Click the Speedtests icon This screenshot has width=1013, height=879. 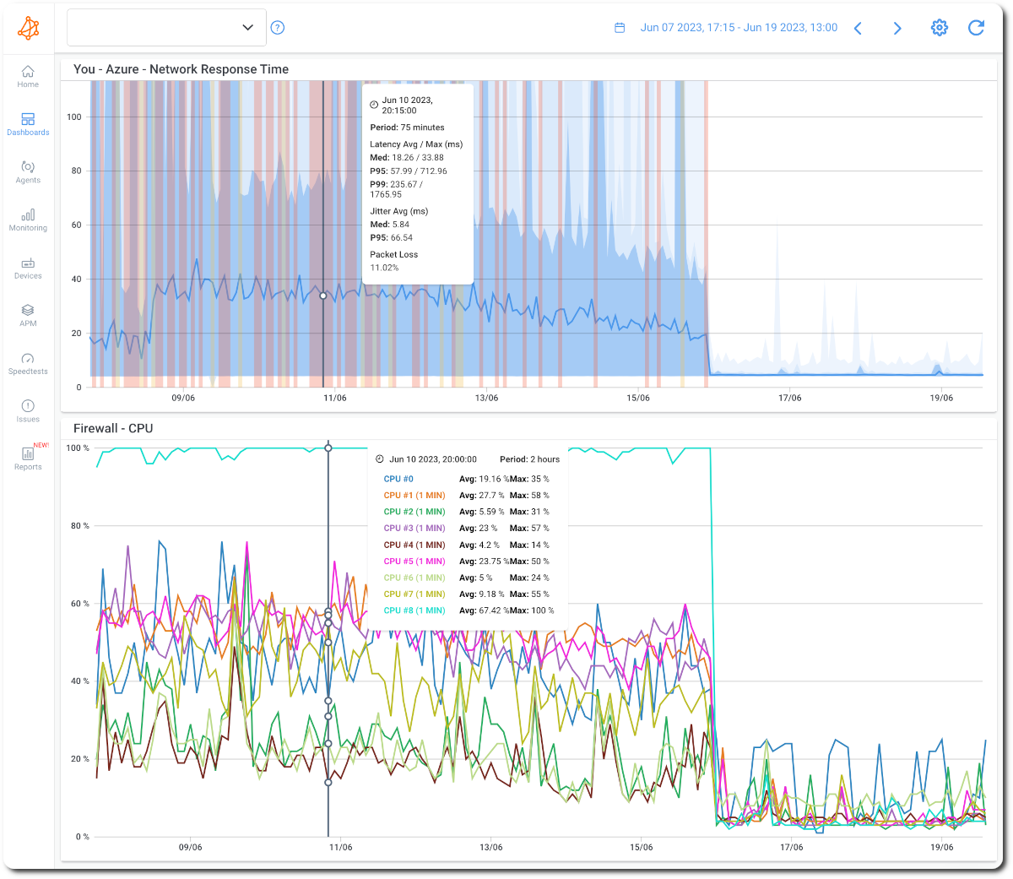pos(28,363)
